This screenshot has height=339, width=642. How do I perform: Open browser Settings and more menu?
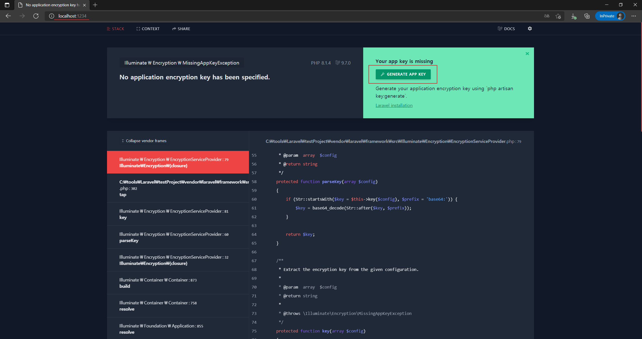(633, 16)
